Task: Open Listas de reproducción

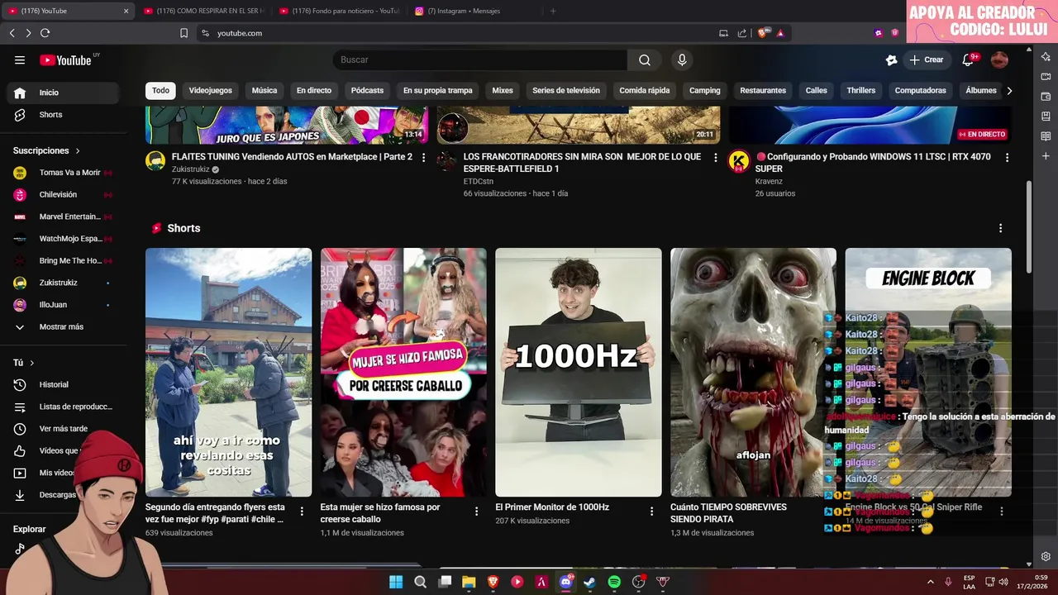Action: coord(63,407)
